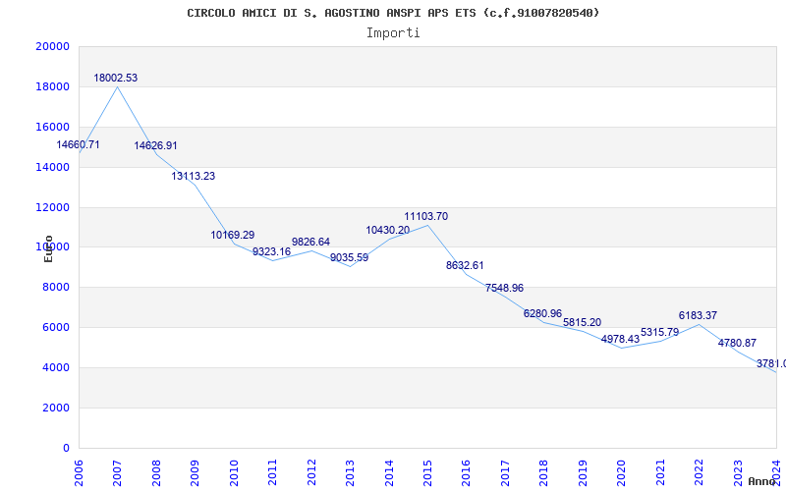Click the x-axis year 2015
The image size is (786, 491).
click(427, 472)
